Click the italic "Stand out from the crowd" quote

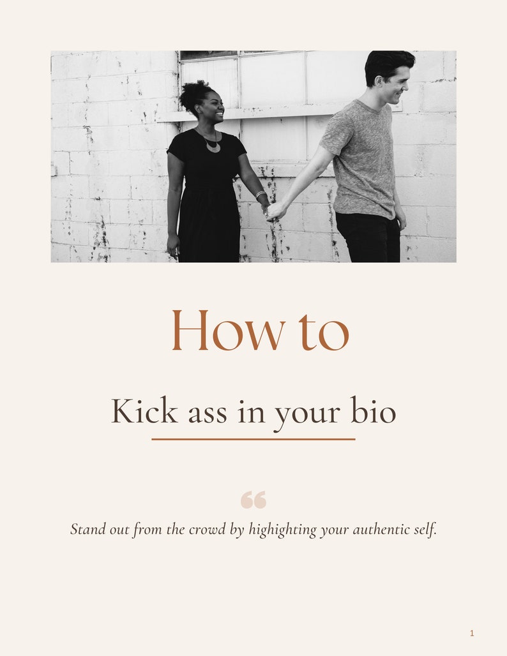coord(253,530)
